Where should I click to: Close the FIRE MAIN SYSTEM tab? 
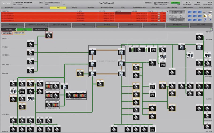click(x=47, y=30)
